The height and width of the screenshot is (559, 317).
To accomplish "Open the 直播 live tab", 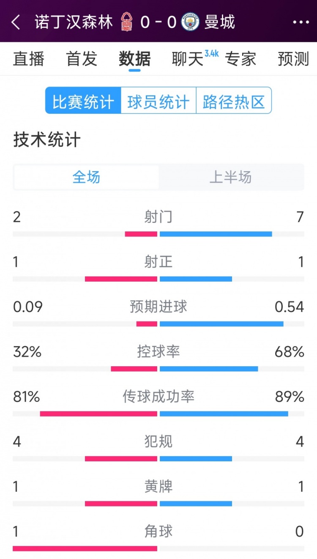I will pos(28,59).
